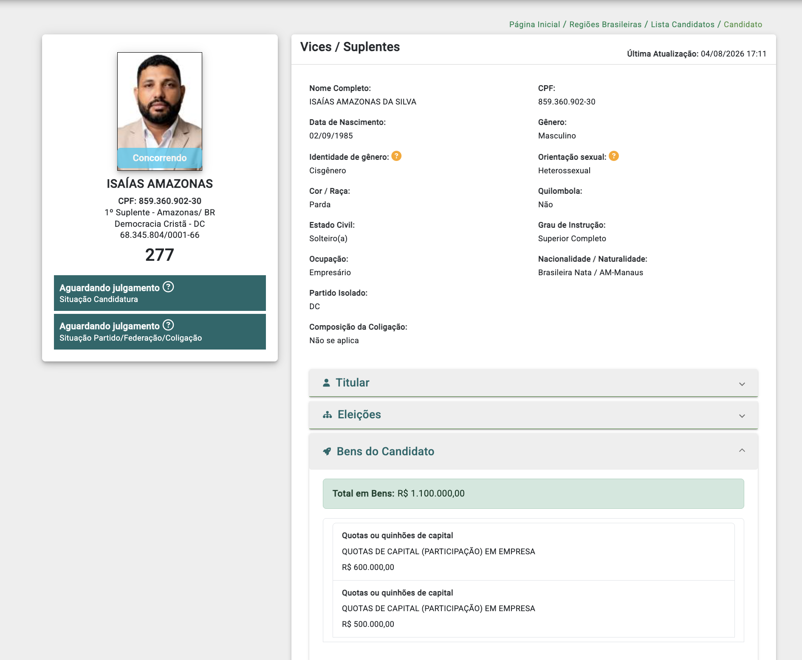
Task: Click the Identidade de gênero help icon
Action: (x=396, y=156)
